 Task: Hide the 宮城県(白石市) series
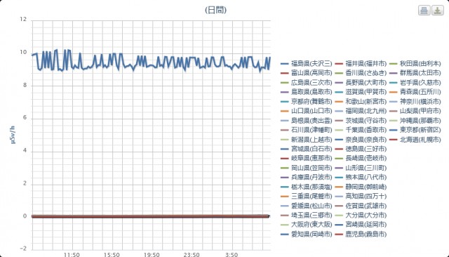(306, 149)
